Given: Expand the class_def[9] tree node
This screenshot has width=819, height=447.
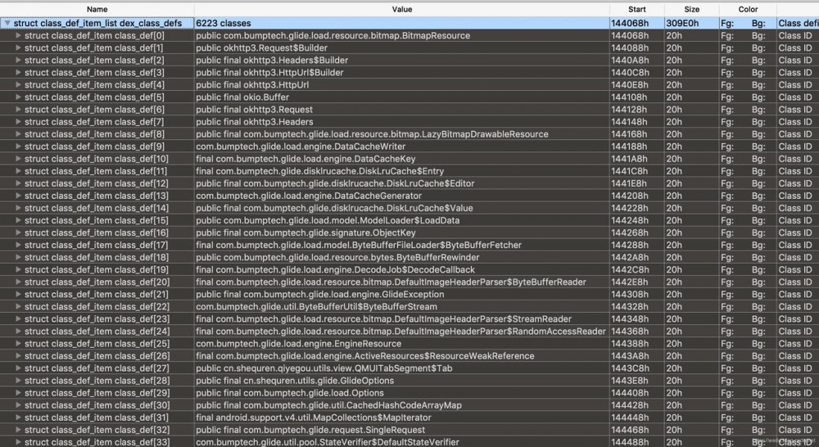Looking at the screenshot, I should coord(18,147).
